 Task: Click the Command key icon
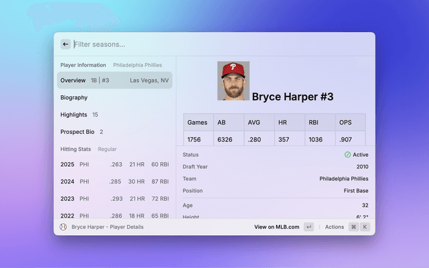pos(353,227)
